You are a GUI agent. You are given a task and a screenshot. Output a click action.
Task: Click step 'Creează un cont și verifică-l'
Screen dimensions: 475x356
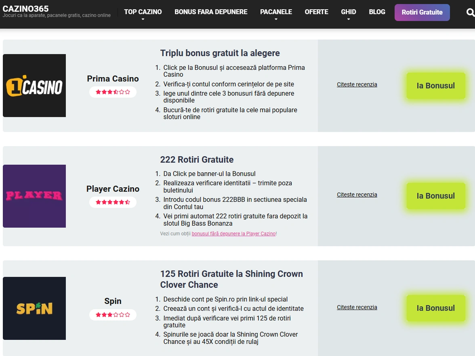pos(233,309)
